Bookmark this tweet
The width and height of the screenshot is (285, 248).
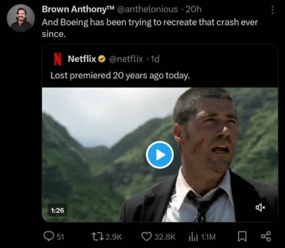(242, 236)
